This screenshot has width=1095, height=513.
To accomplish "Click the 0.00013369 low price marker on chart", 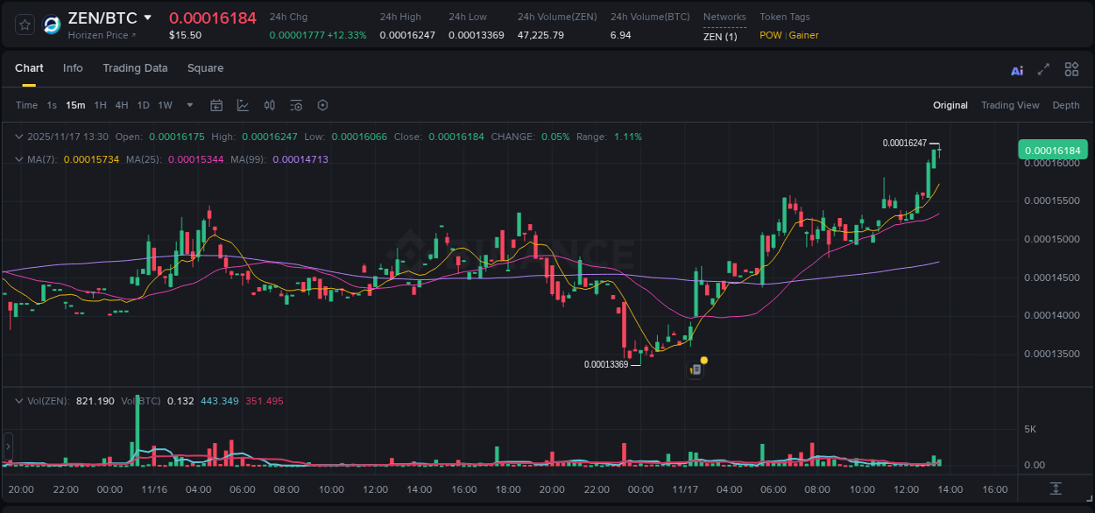I will tap(606, 362).
